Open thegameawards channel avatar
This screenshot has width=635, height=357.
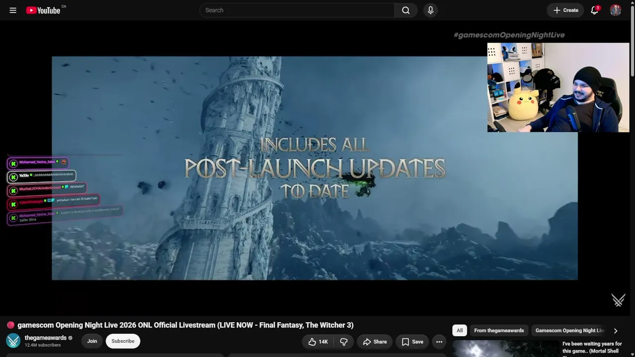coord(13,341)
